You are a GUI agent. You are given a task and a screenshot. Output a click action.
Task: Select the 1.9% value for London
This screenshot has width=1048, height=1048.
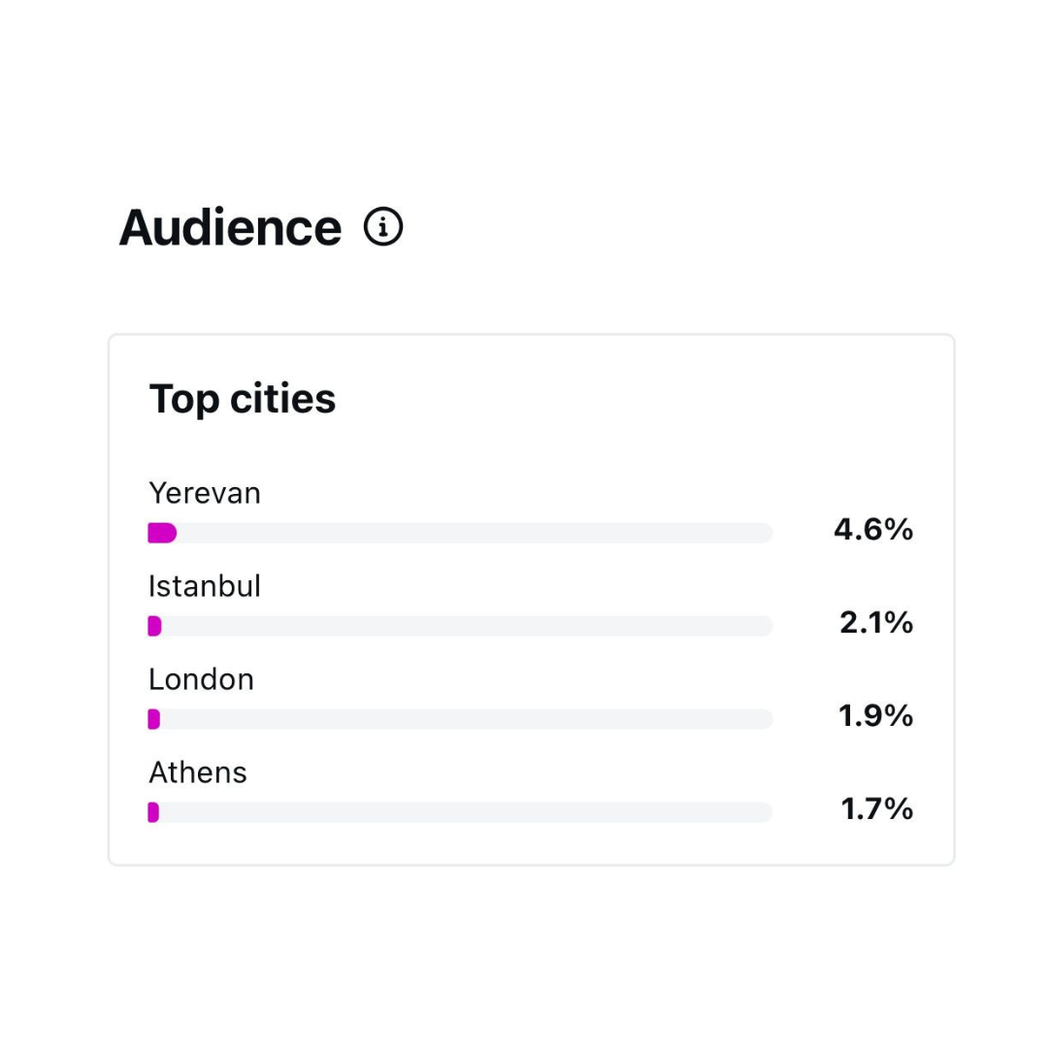(875, 716)
